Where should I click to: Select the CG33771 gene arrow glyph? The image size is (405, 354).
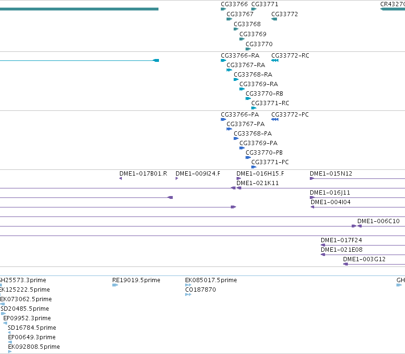(x=254, y=9)
